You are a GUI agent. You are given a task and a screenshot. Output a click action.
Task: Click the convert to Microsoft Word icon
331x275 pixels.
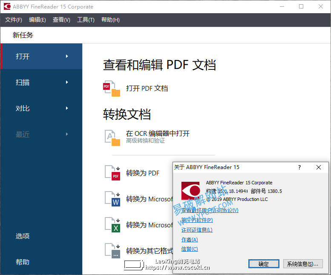[x=112, y=199]
